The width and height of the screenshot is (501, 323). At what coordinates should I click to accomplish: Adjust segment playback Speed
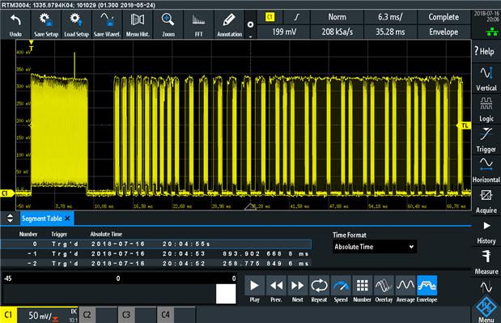tap(341, 290)
